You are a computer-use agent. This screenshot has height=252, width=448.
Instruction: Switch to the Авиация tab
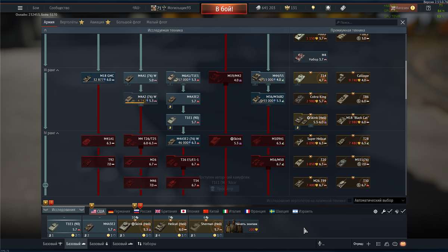click(x=100, y=22)
